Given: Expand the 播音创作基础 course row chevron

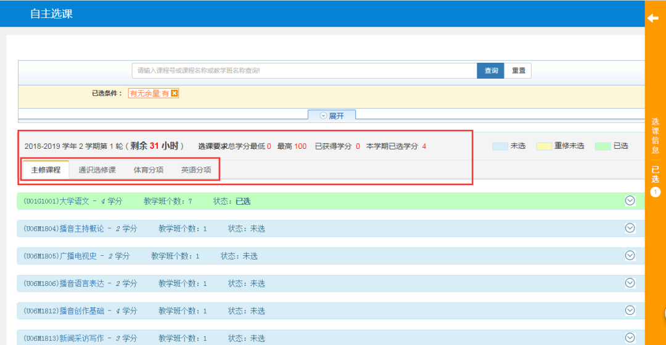Looking at the screenshot, I should (x=630, y=310).
